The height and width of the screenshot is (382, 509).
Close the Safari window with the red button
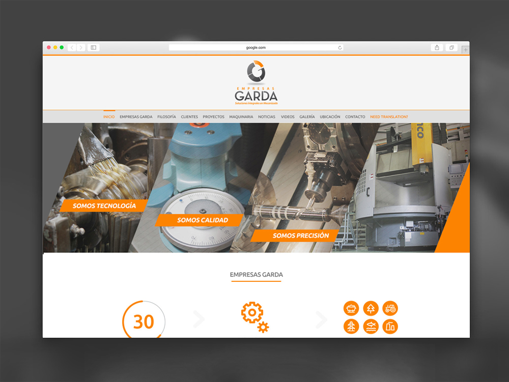pyautogui.click(x=49, y=47)
